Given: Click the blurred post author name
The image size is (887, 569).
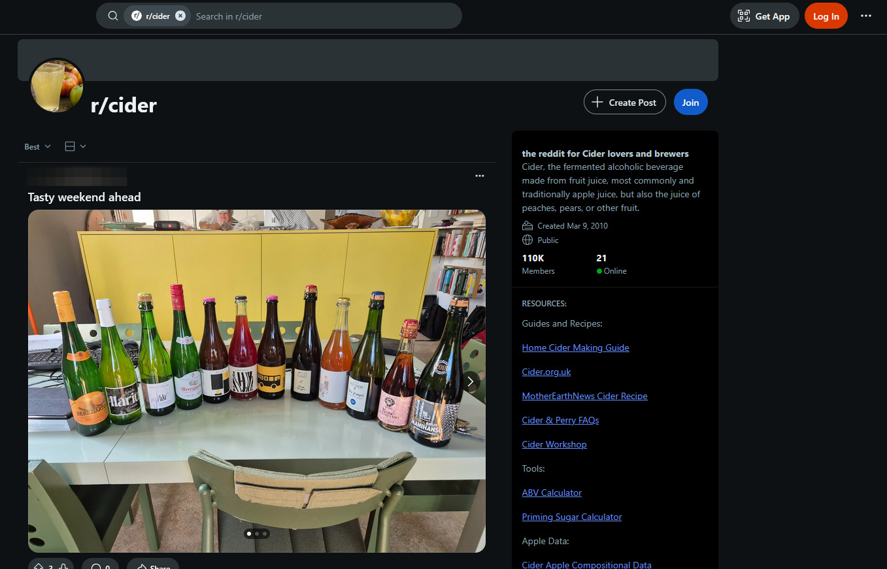Looking at the screenshot, I should tap(77, 176).
